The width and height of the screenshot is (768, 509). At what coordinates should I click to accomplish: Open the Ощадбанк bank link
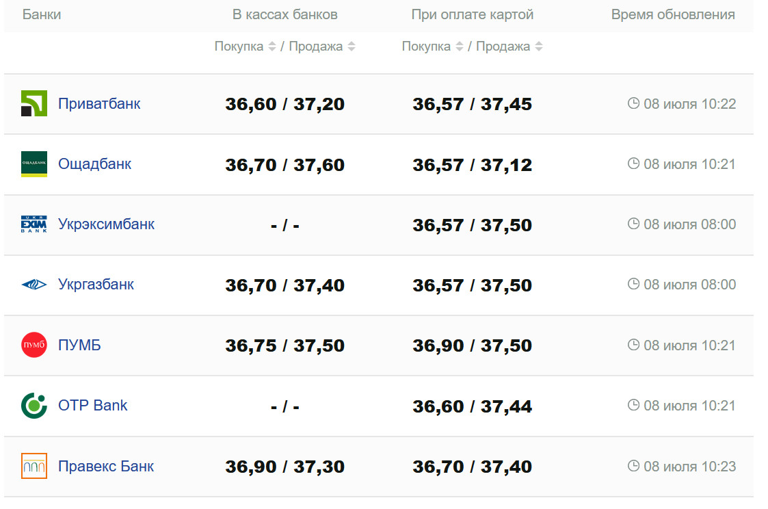[94, 164]
